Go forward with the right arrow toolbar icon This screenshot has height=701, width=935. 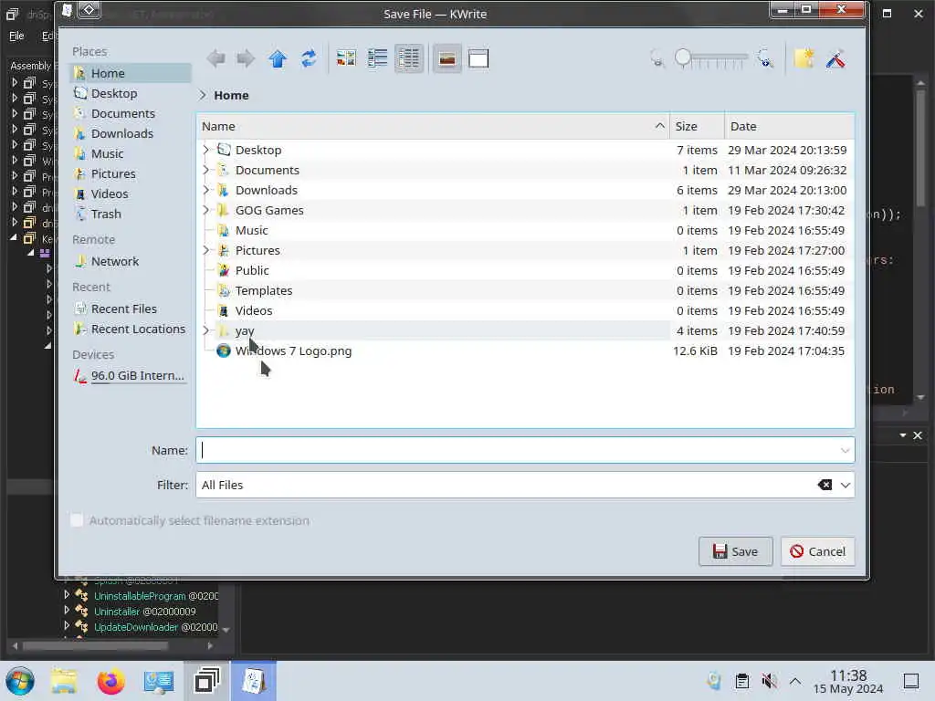tap(245, 58)
